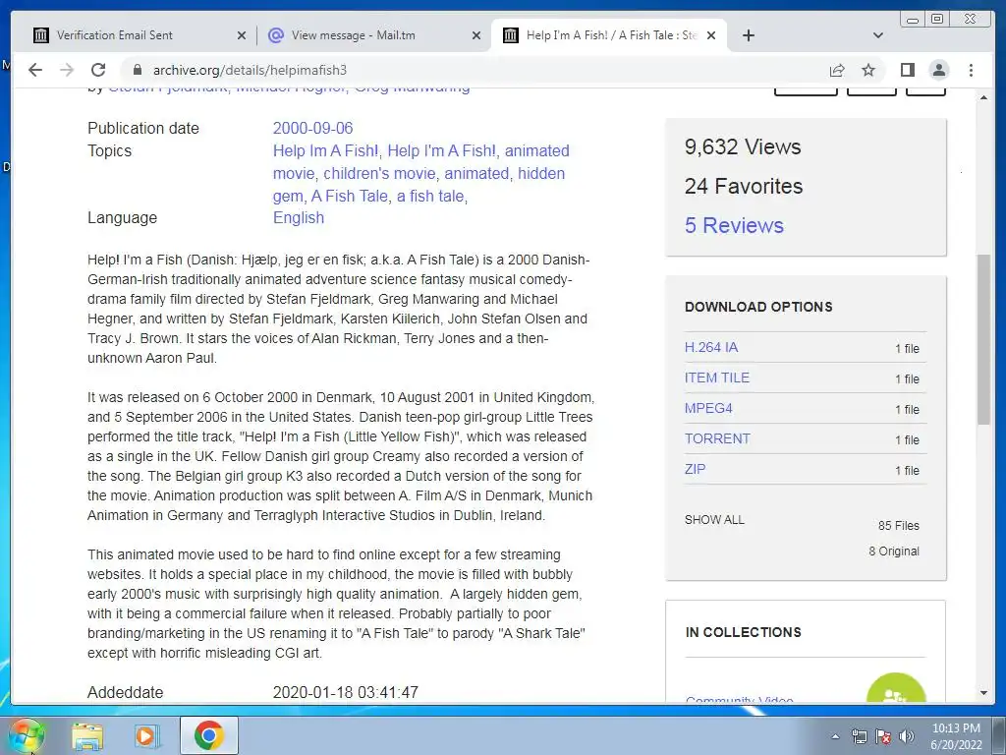
Task: Open the Action Center flag icon
Action: [883, 736]
